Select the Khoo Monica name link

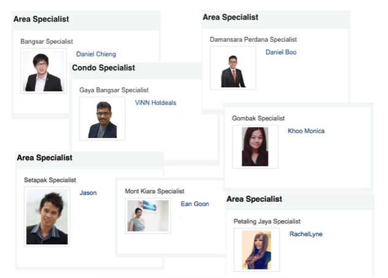tap(306, 131)
